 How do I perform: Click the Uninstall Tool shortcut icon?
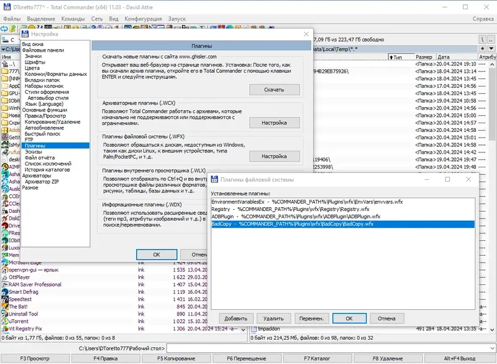point(4,314)
